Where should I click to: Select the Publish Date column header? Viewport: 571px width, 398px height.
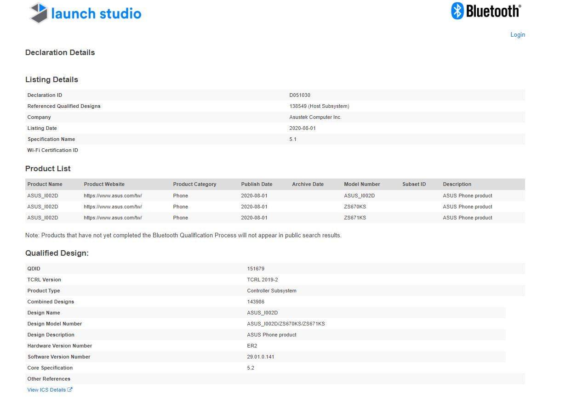[x=257, y=184]
